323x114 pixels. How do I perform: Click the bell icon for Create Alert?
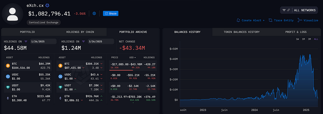(238, 20)
